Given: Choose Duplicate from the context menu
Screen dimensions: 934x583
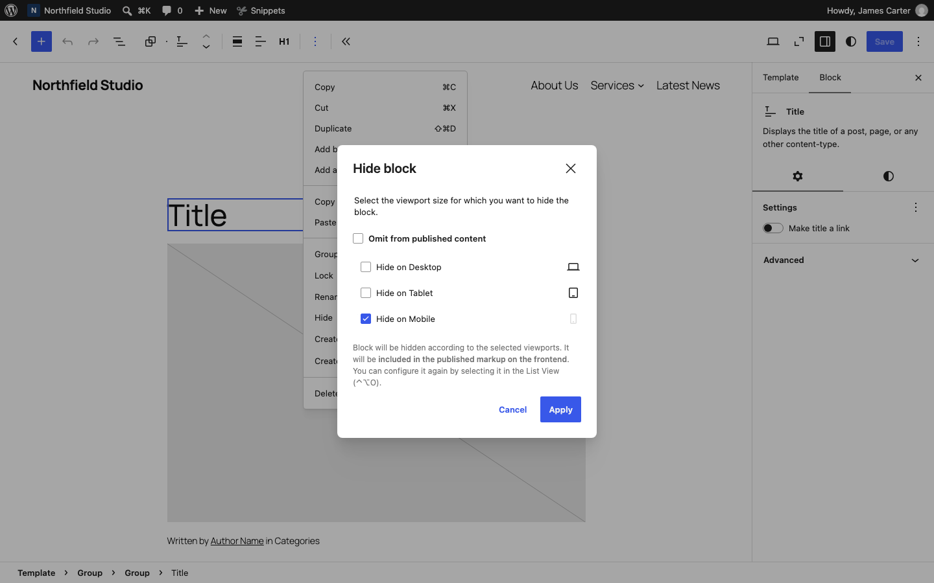Looking at the screenshot, I should click(x=385, y=128).
